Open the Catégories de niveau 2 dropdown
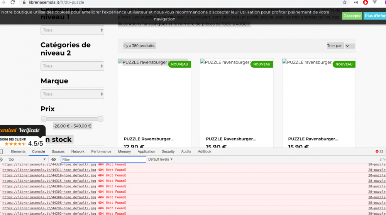 tap(73, 66)
